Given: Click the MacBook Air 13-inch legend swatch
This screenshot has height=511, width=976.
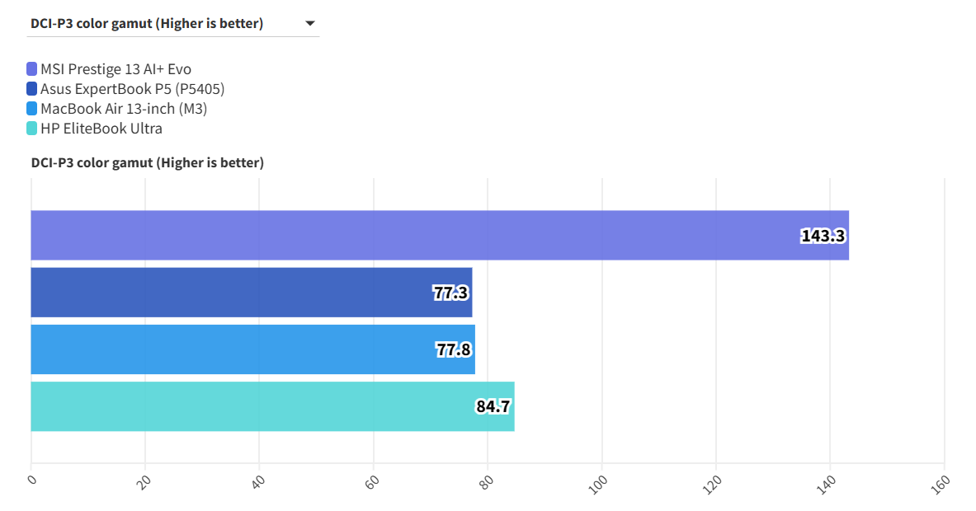Looking at the screenshot, I should 32,109.
